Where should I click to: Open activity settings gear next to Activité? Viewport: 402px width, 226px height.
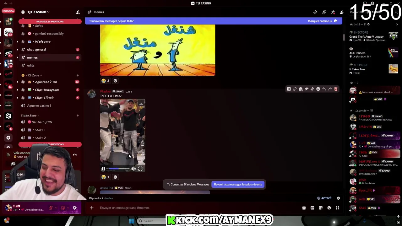pos(368,24)
